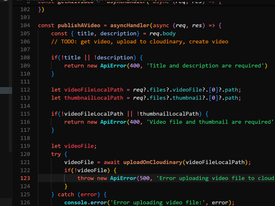Click the TODO comment on line 106
Image resolution: width=275 pixels, height=206 pixels.
(x=140, y=41)
